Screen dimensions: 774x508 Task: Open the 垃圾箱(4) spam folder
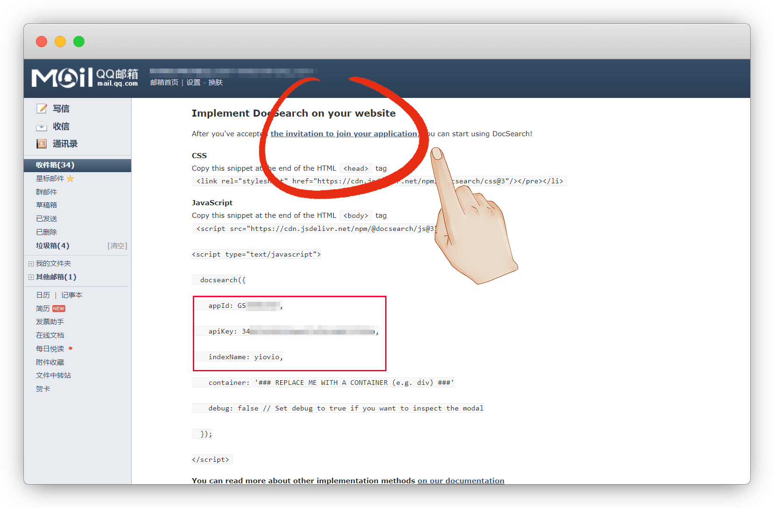tap(52, 246)
